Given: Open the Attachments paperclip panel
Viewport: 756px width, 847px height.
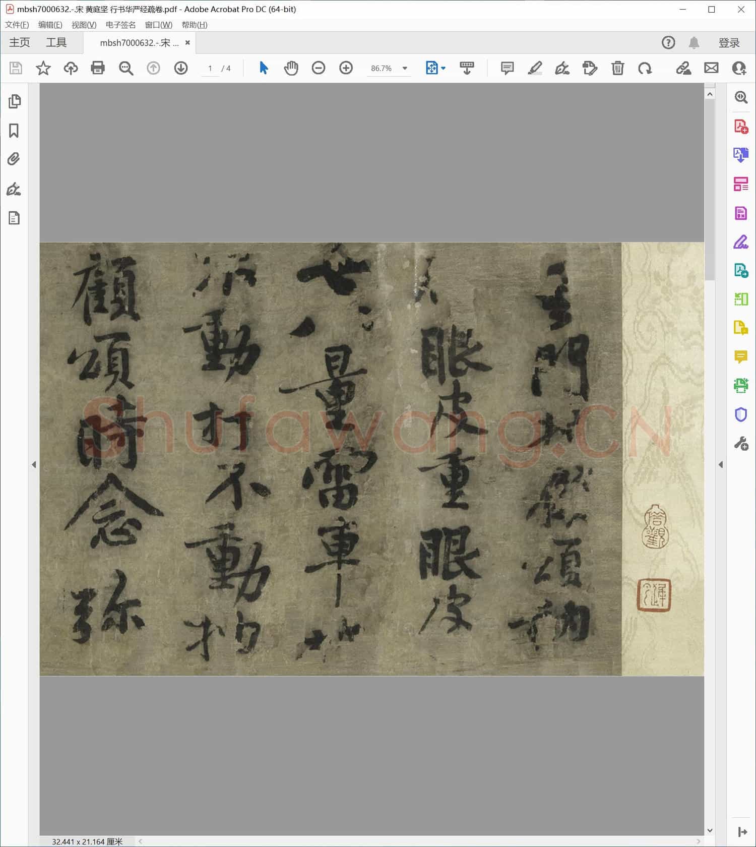Looking at the screenshot, I should click(14, 159).
